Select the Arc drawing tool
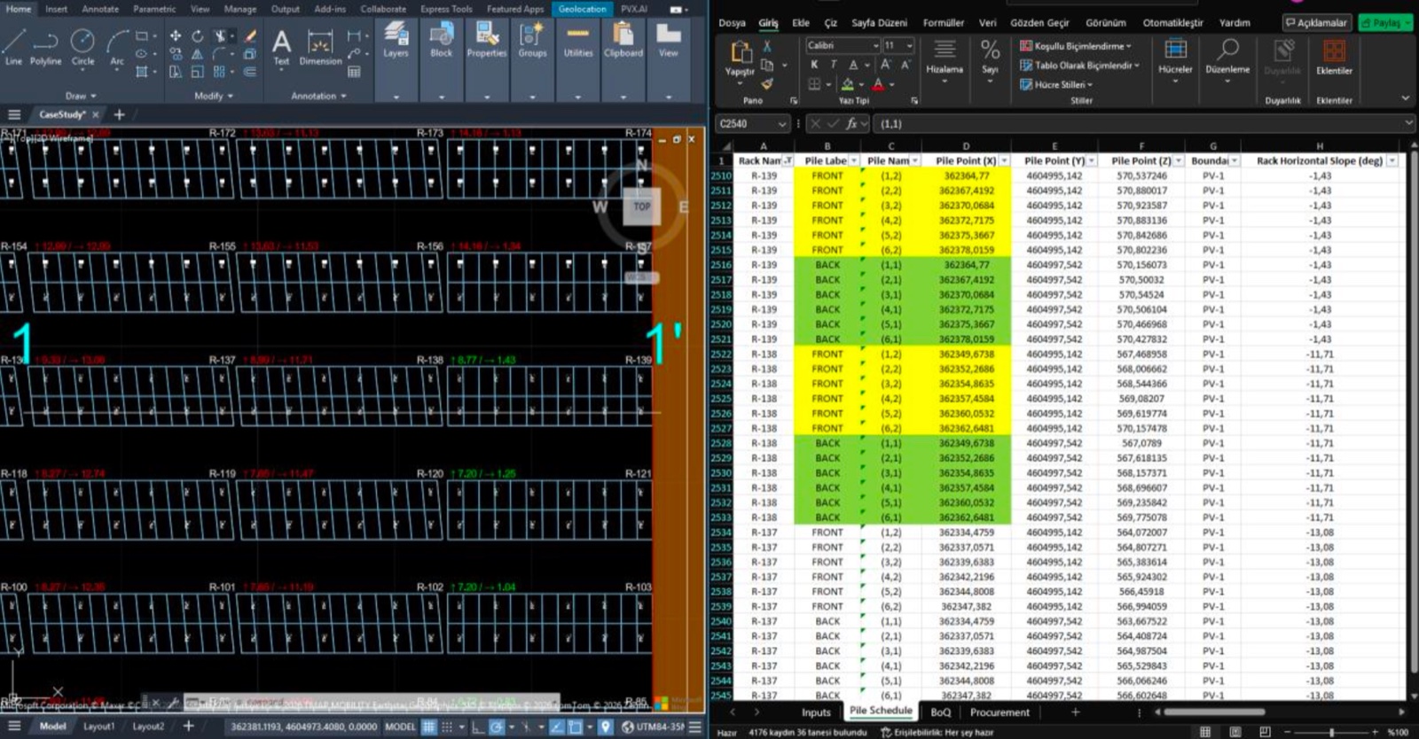The width and height of the screenshot is (1419, 739). [x=117, y=46]
